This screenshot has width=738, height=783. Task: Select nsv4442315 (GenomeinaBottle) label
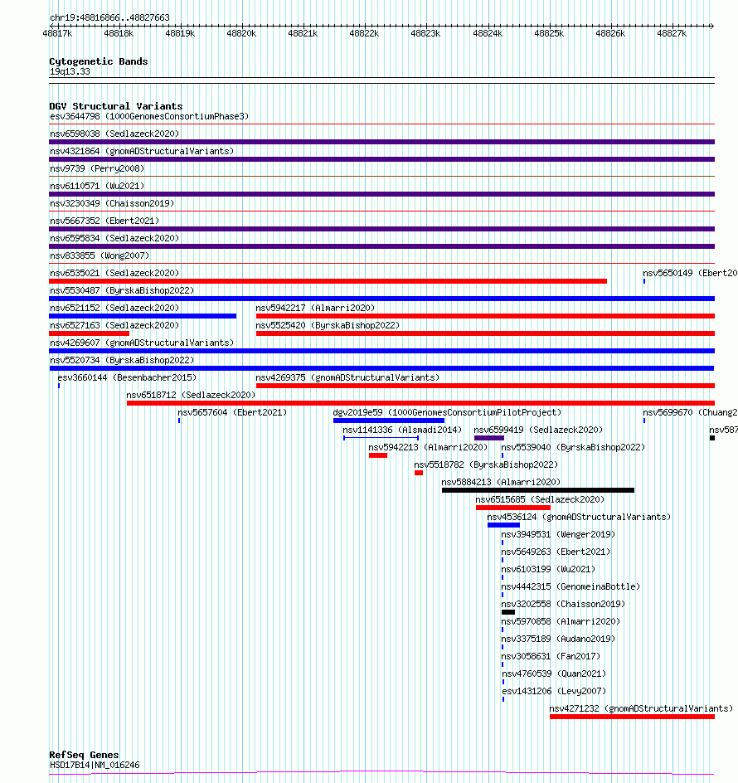tap(570, 586)
